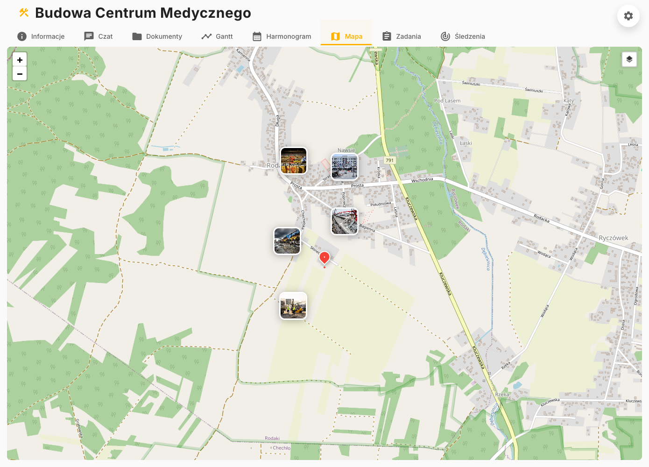
Task: Open the Zadania tab
Action: [x=402, y=36]
